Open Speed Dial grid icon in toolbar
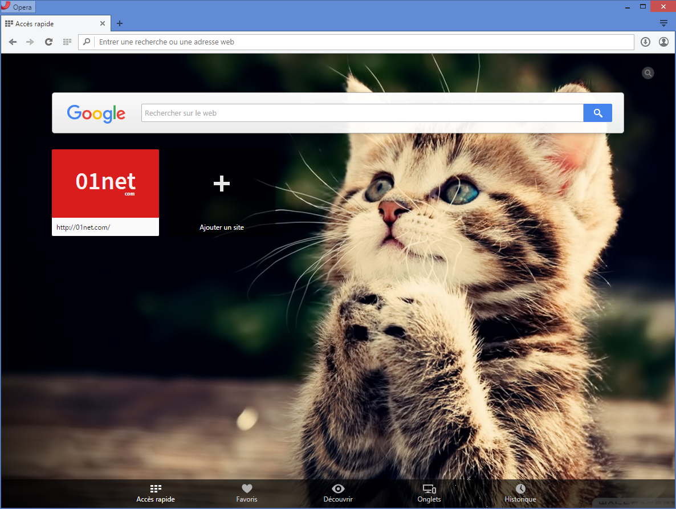 tap(67, 42)
